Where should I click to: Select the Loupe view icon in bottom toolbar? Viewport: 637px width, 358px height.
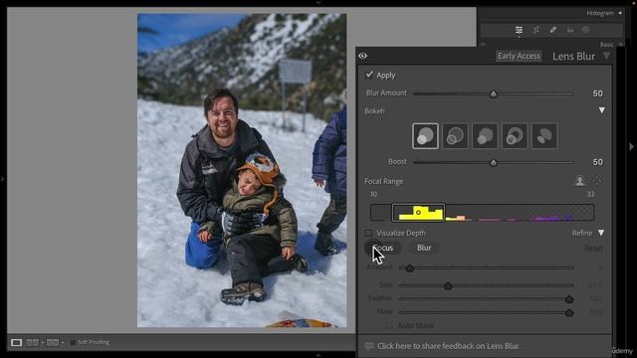pyautogui.click(x=16, y=342)
